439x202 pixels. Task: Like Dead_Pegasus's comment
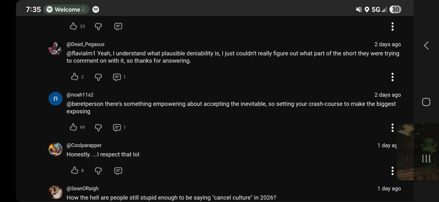(74, 77)
